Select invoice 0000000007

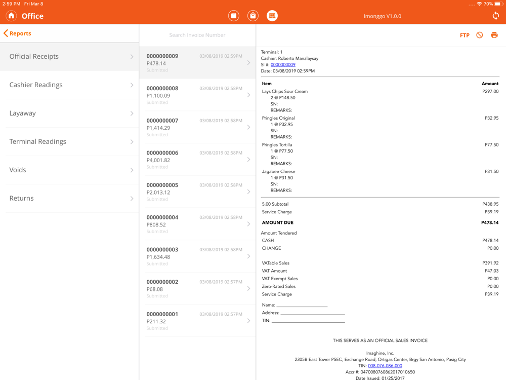tap(197, 127)
